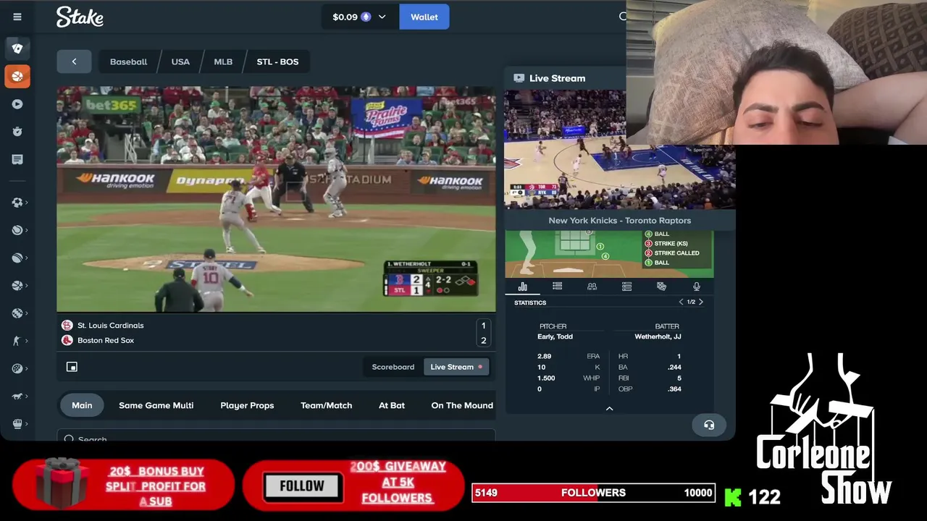Image resolution: width=927 pixels, height=521 pixels.
Task: Collapse the statistics panel with up chevron
Action: [609, 409]
